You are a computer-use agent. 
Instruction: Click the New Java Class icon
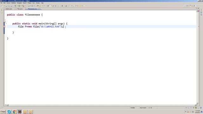32,6
